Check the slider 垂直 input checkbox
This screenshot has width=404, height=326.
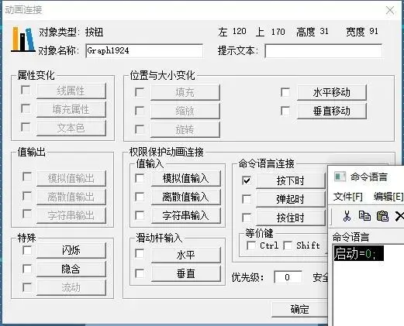click(x=140, y=273)
